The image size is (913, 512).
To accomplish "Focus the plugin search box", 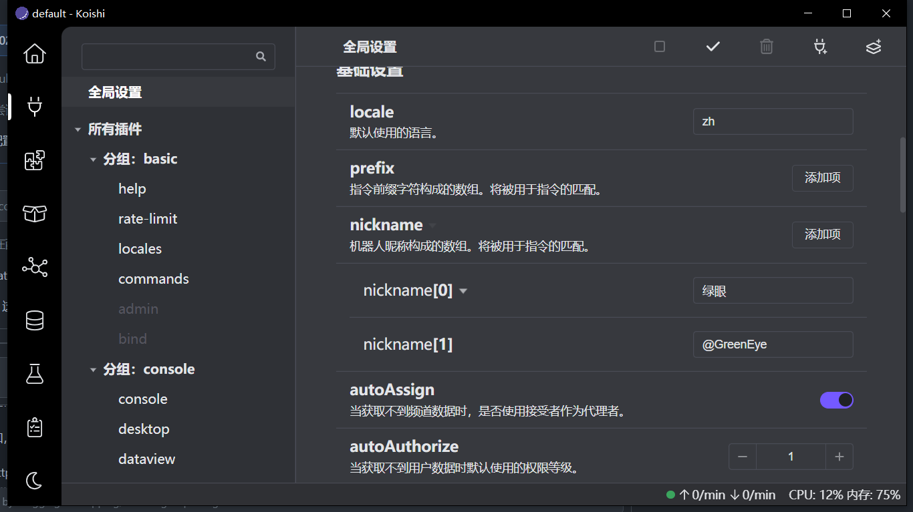I will tap(178, 57).
